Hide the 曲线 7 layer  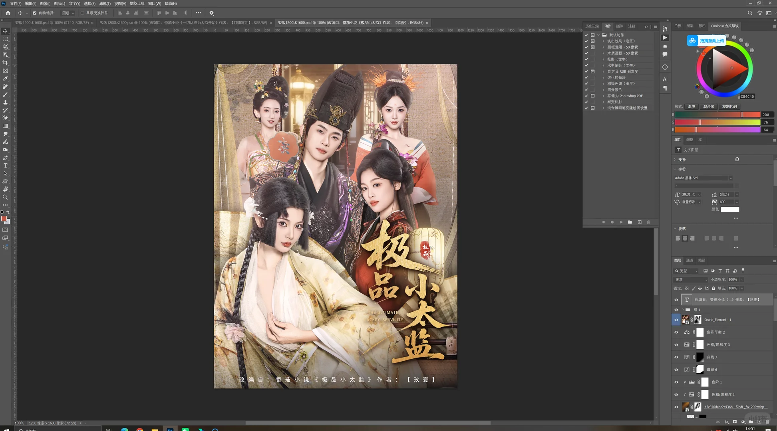676,357
